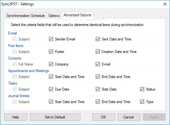The image size is (170, 125).
Task: Toggle Start Date under Tasks
Action: coord(98,89)
